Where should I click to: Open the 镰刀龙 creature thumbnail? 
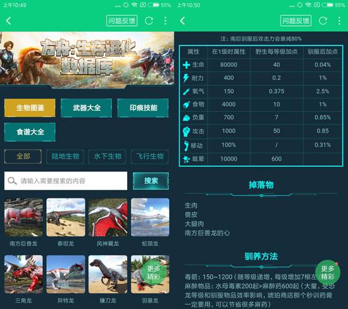coord(108,274)
